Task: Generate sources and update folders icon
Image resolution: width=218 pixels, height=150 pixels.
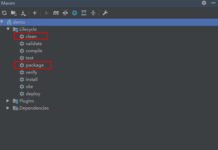Action: pos(14,13)
